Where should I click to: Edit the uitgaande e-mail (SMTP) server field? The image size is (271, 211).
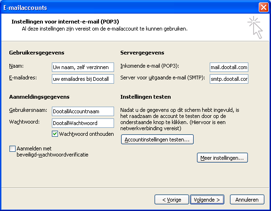pos(229,79)
